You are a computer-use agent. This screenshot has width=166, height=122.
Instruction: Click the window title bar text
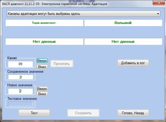coord(55,4)
